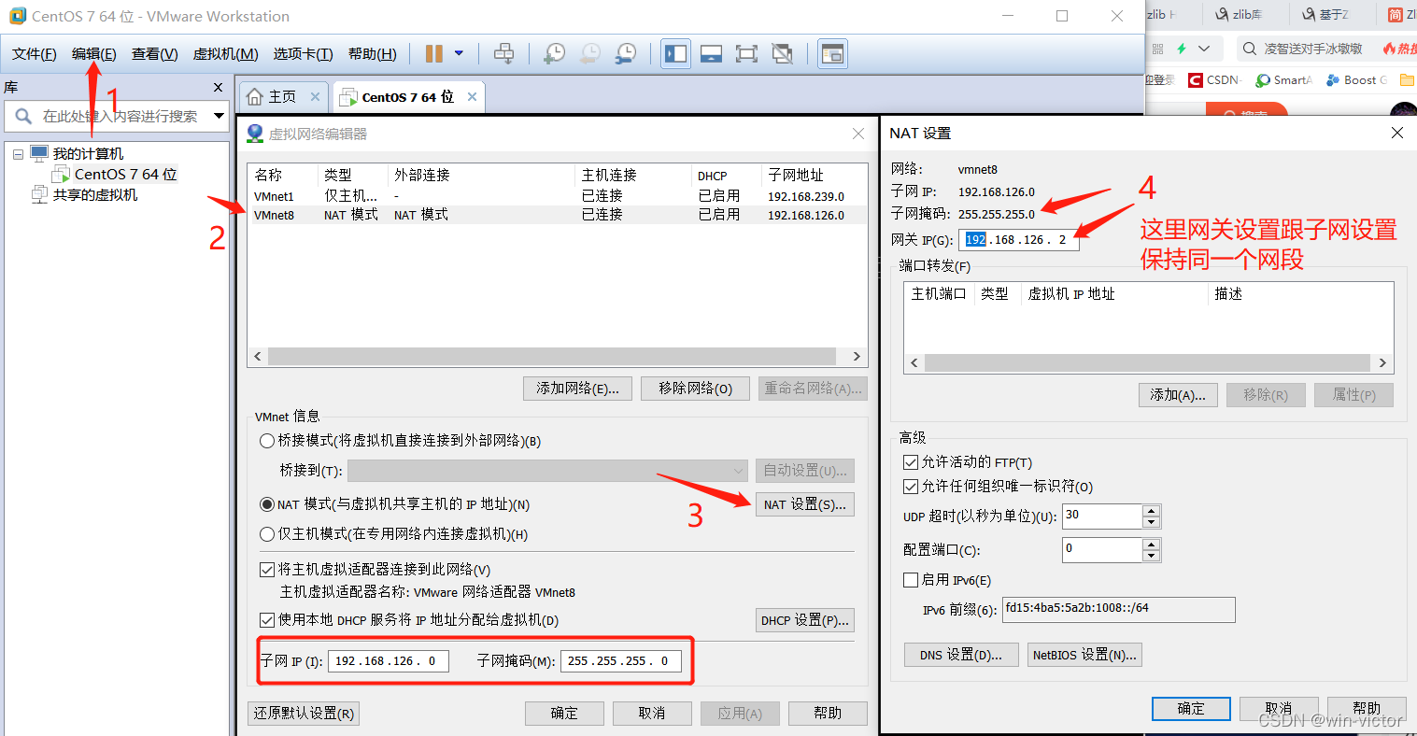Click 确定 in virtual network editor
This screenshot has height=736, width=1417.
[x=564, y=714]
